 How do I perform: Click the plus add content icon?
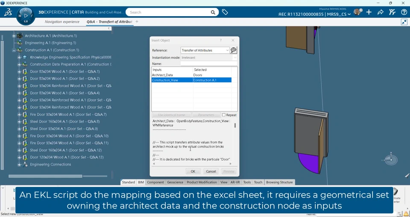coord(369,12)
